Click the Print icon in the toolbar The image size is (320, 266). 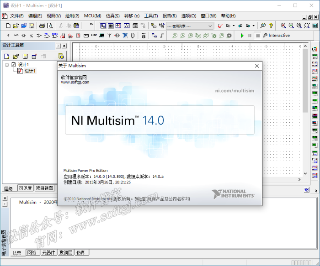42,26
